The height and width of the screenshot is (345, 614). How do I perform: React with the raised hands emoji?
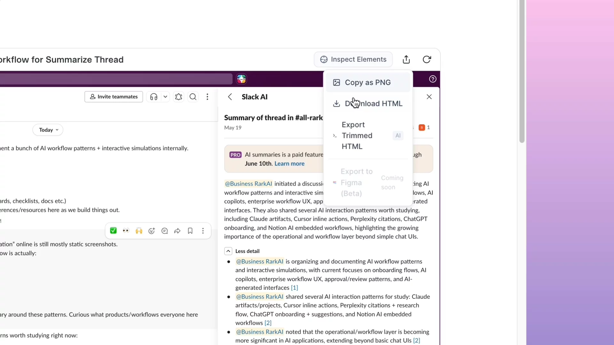pos(139,231)
